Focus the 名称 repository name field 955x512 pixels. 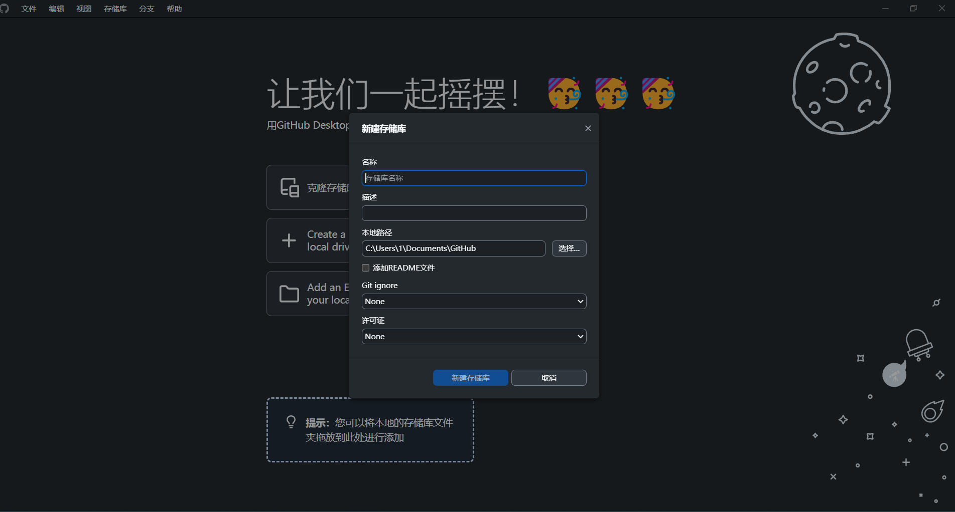(x=474, y=178)
